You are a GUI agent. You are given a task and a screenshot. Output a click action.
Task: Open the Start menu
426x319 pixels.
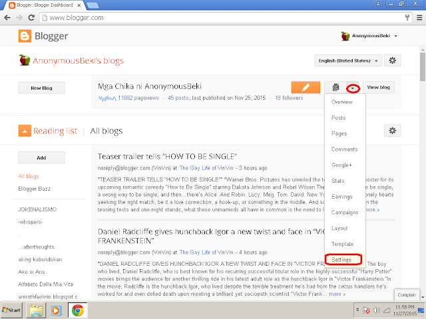pos(11,310)
